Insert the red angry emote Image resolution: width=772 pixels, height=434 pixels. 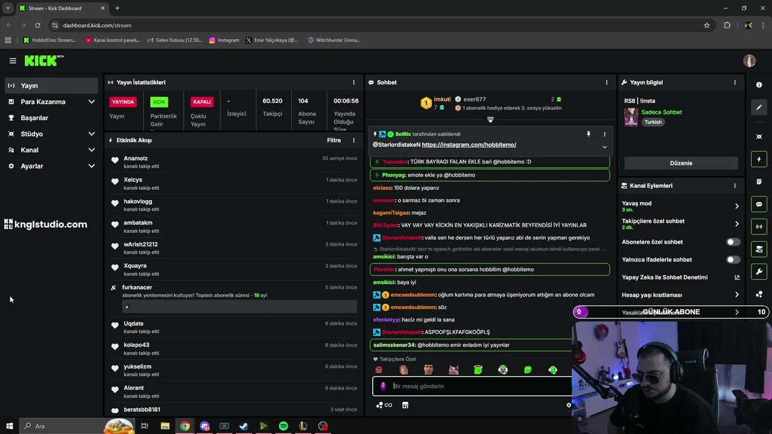coord(379,370)
